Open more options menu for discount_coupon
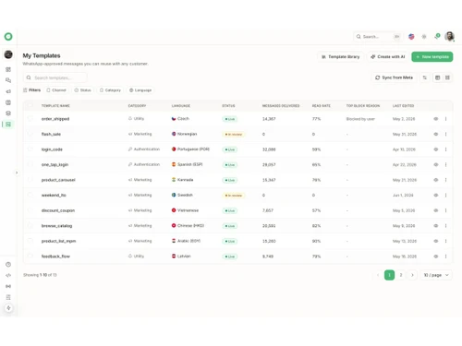Viewport: 462px width, 346px height. [x=445, y=210]
